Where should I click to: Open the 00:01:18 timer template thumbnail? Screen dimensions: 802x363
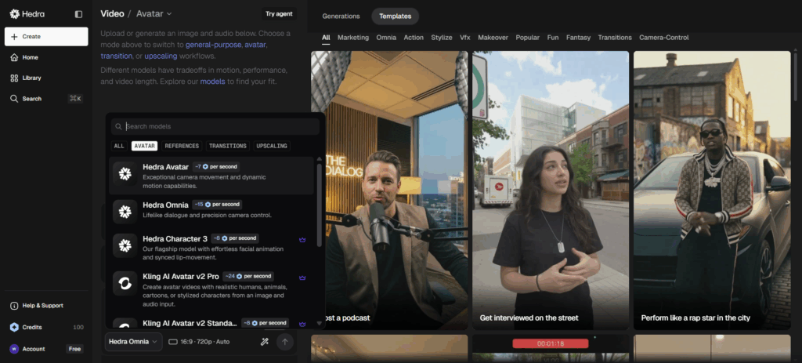point(551,349)
